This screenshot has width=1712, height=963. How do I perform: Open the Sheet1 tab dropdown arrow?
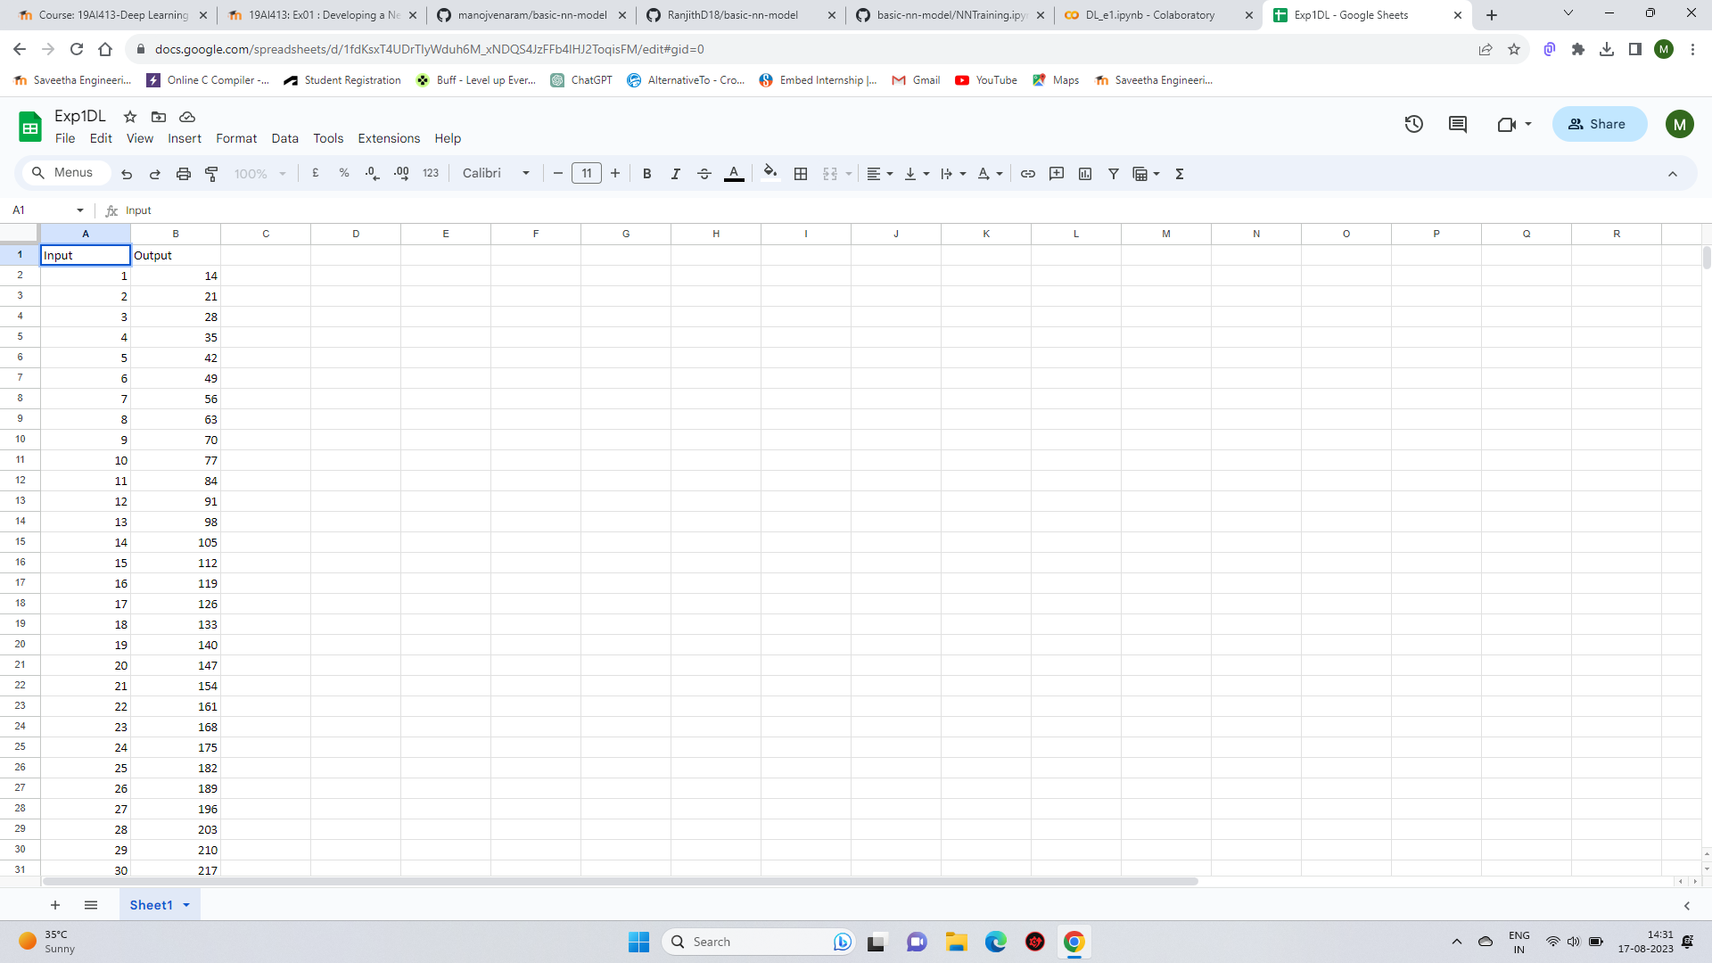pos(186,905)
